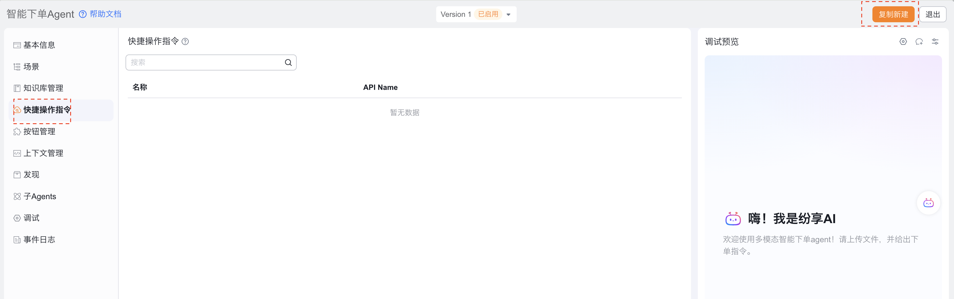Image resolution: width=954 pixels, height=299 pixels.
Task: Go to the 场景 menu item
Action: click(31, 67)
